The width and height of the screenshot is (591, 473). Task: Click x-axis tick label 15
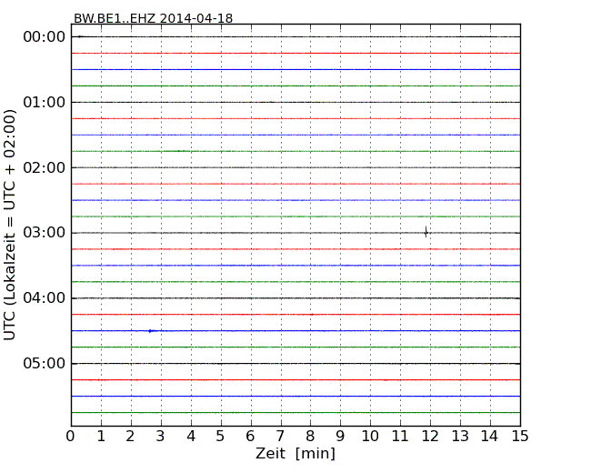(520, 436)
